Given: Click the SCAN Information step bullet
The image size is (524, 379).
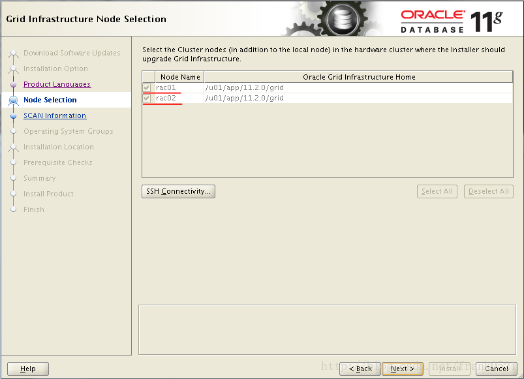Looking at the screenshot, I should tap(13, 116).
